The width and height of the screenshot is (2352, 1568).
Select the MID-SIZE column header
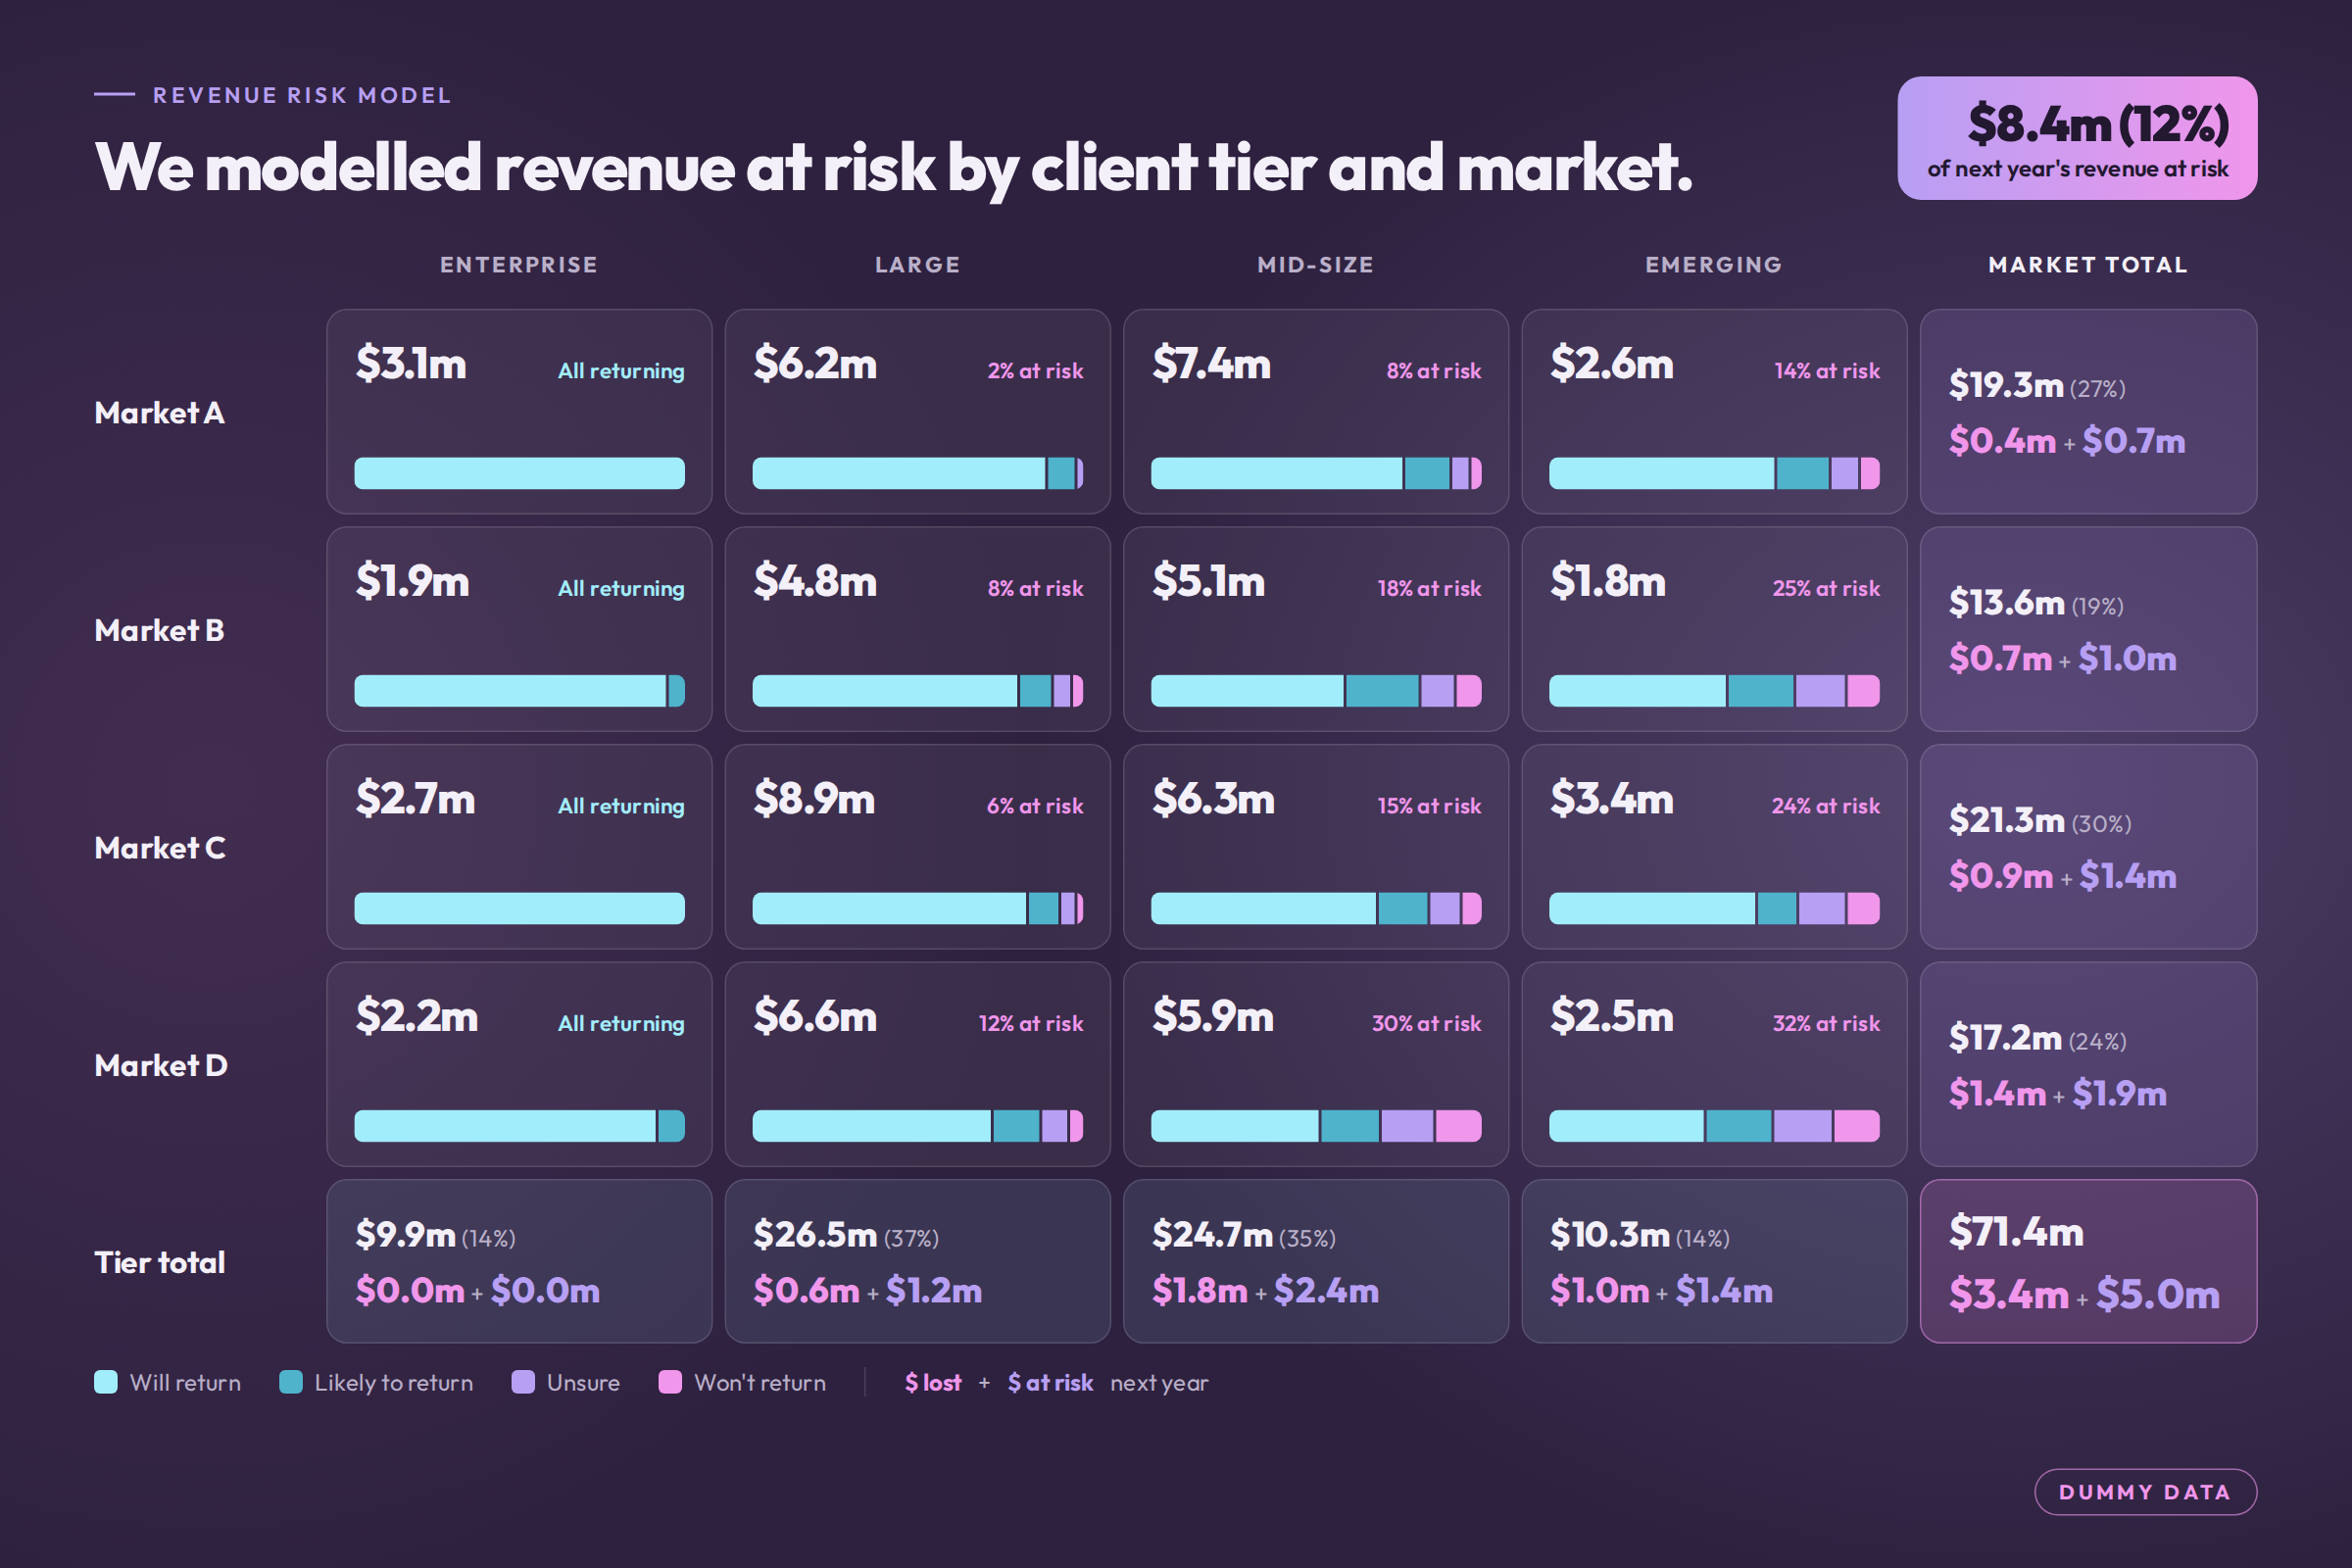click(1315, 265)
